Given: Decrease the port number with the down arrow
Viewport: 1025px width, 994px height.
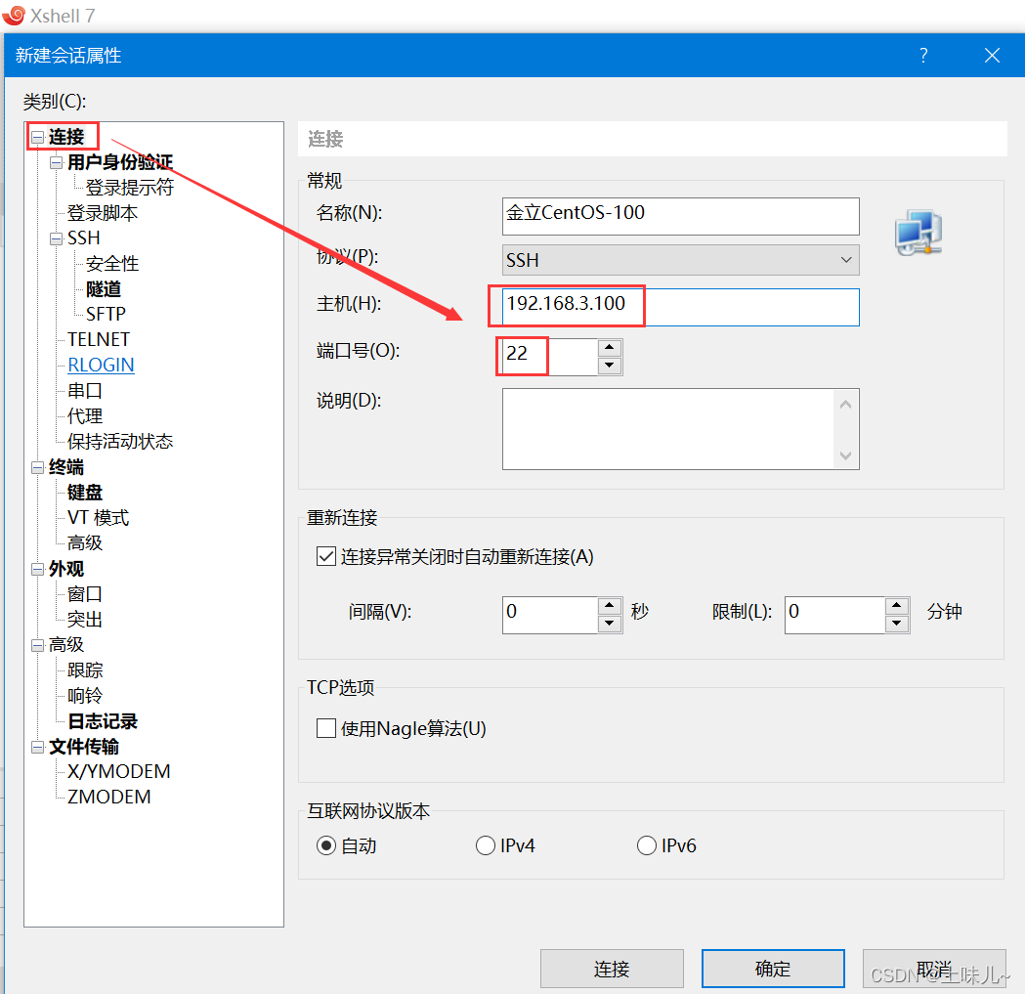Looking at the screenshot, I should pos(610,366).
